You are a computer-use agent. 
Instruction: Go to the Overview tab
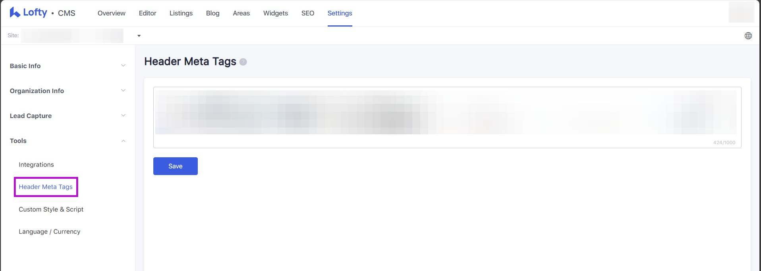tap(111, 13)
